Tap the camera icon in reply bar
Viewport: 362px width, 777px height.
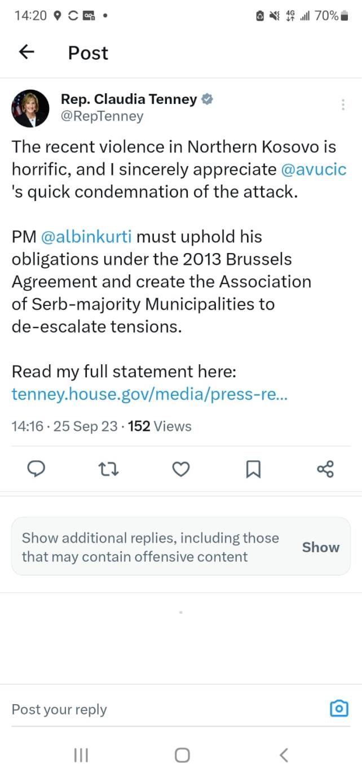(x=339, y=709)
